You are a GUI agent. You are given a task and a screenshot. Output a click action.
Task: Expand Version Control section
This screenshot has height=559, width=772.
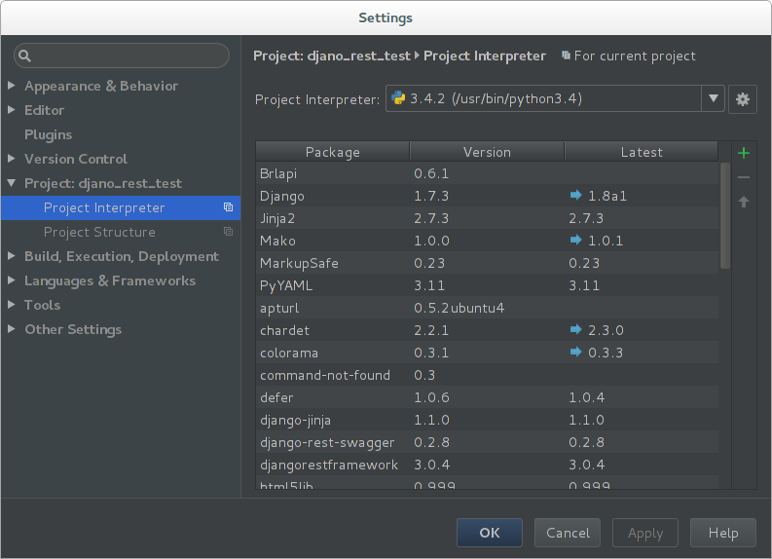pyautogui.click(x=12, y=159)
